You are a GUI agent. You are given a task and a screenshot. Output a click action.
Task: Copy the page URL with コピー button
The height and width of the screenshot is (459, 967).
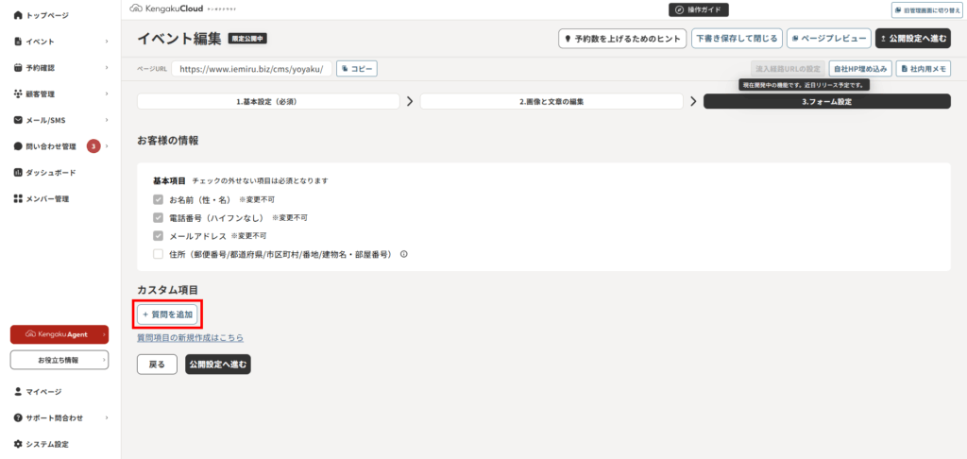[356, 69]
